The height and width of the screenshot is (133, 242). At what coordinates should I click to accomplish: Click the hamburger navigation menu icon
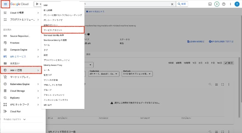[x=5, y=4]
